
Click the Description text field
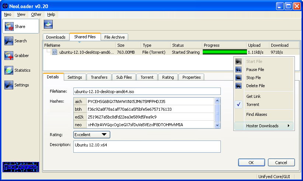147,146
